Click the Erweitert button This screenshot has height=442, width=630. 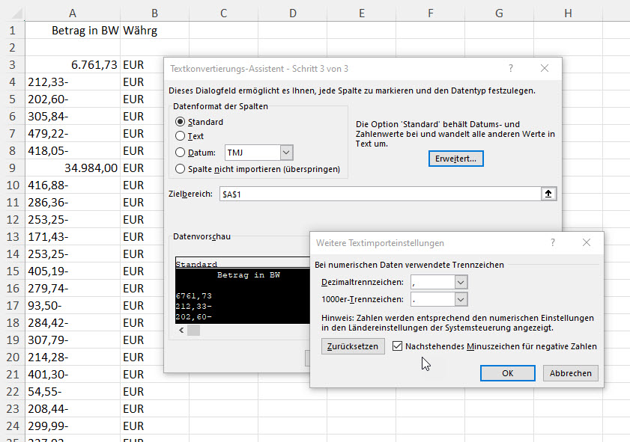point(456,159)
